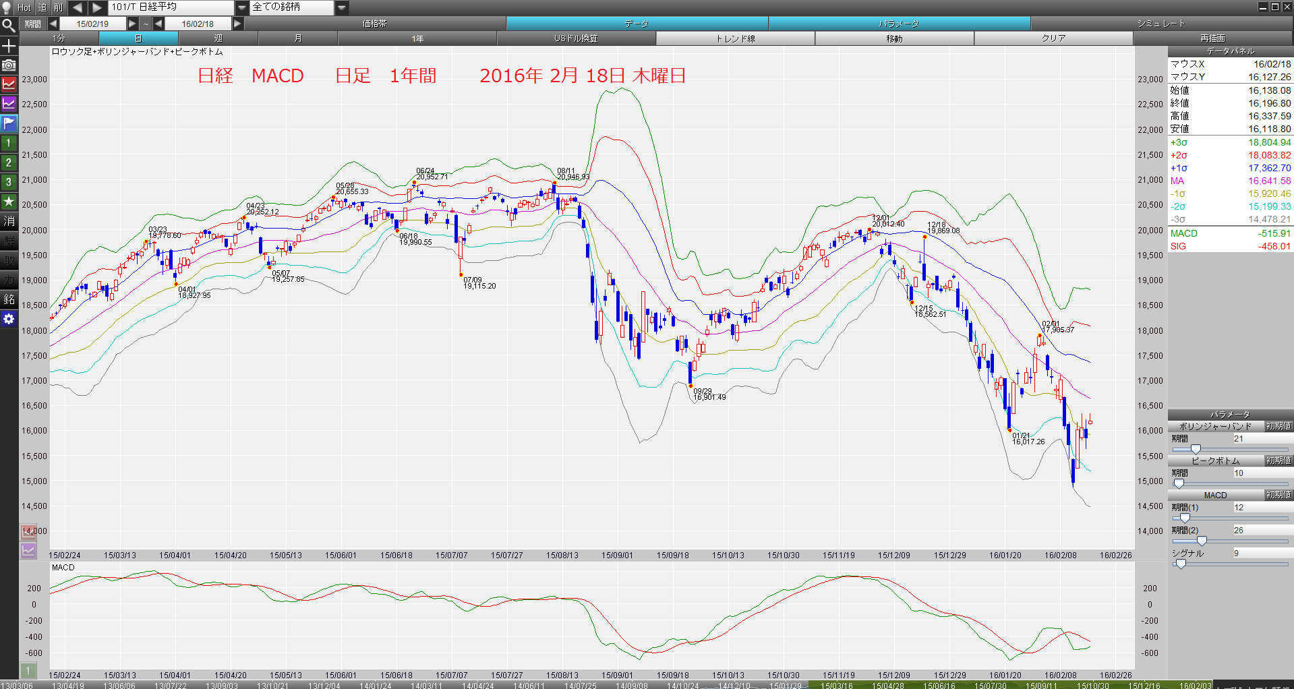Click the 期間 period button

[32, 24]
